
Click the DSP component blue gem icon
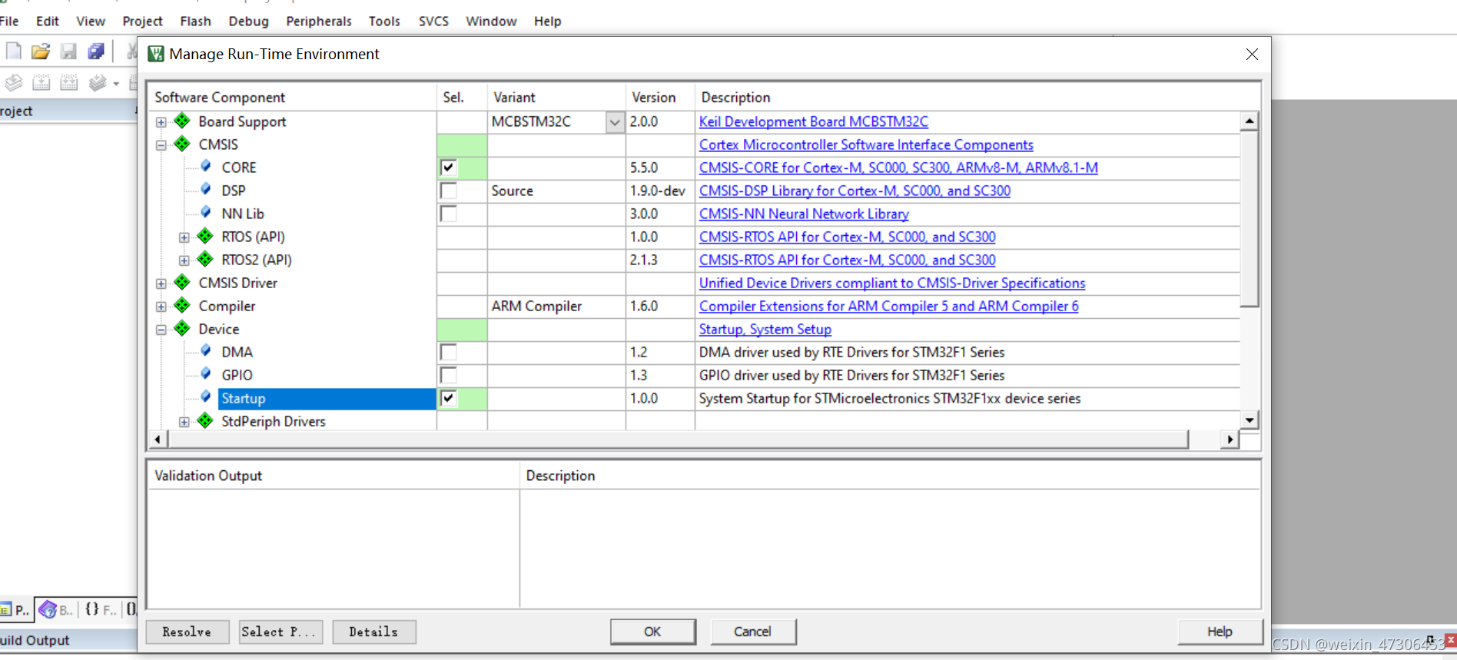[x=206, y=189]
